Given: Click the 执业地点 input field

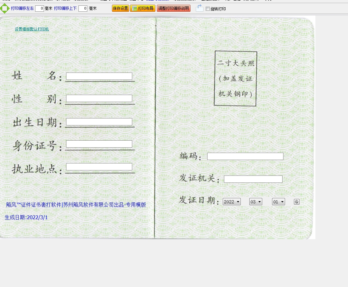Looking at the screenshot, I should click(99, 167).
